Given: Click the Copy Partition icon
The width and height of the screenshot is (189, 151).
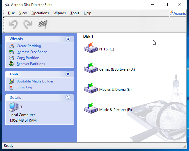Looking at the screenshot, I should pyautogui.click(x=11, y=58).
